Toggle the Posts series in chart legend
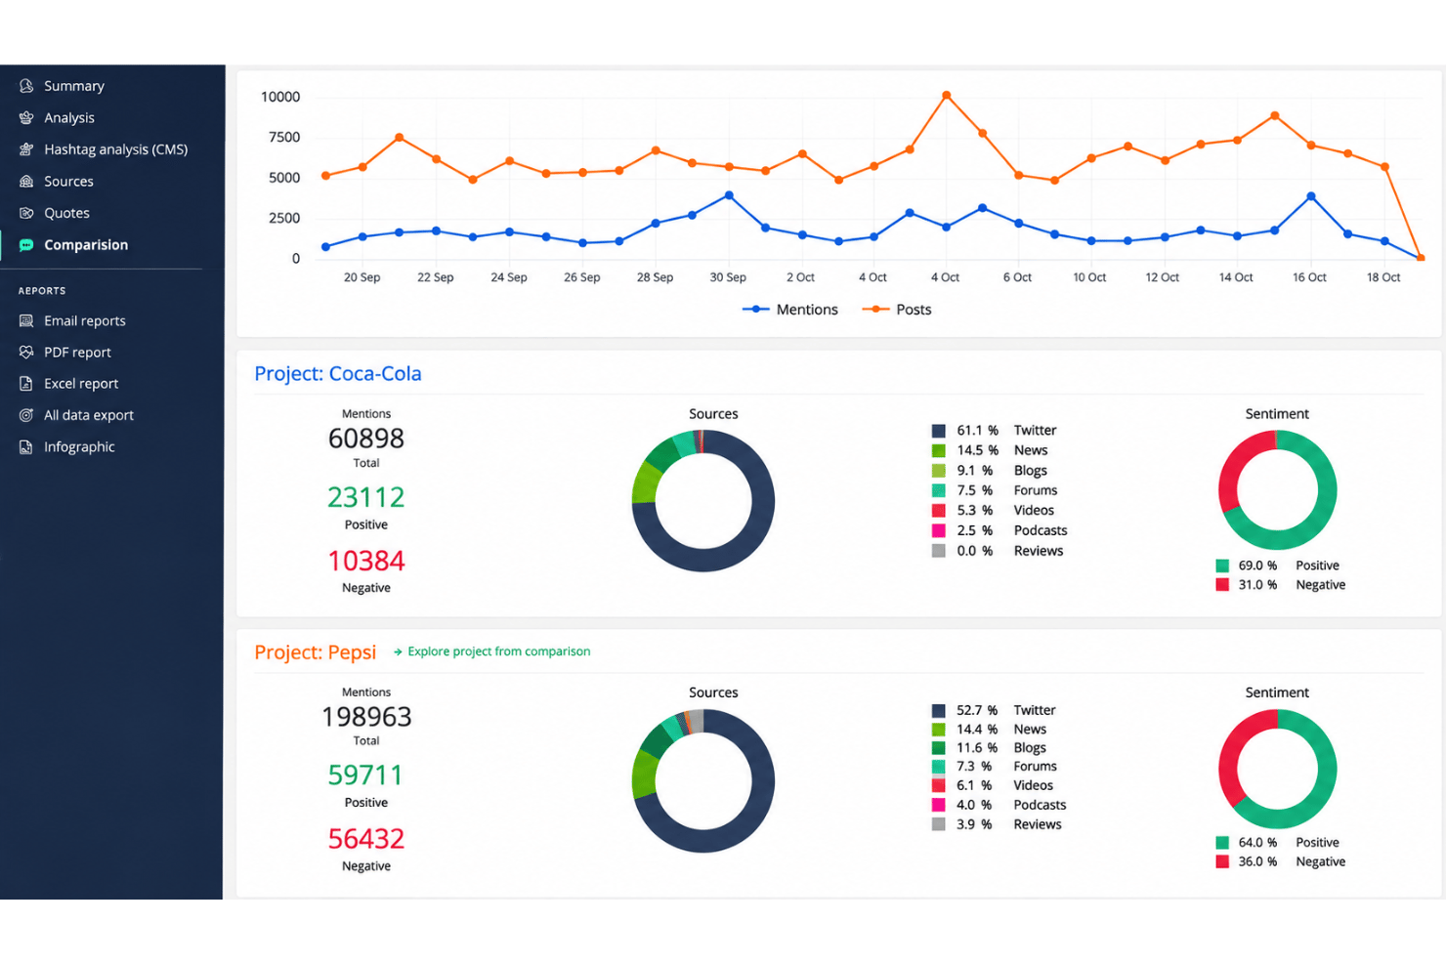The height and width of the screenshot is (964, 1446). (897, 310)
